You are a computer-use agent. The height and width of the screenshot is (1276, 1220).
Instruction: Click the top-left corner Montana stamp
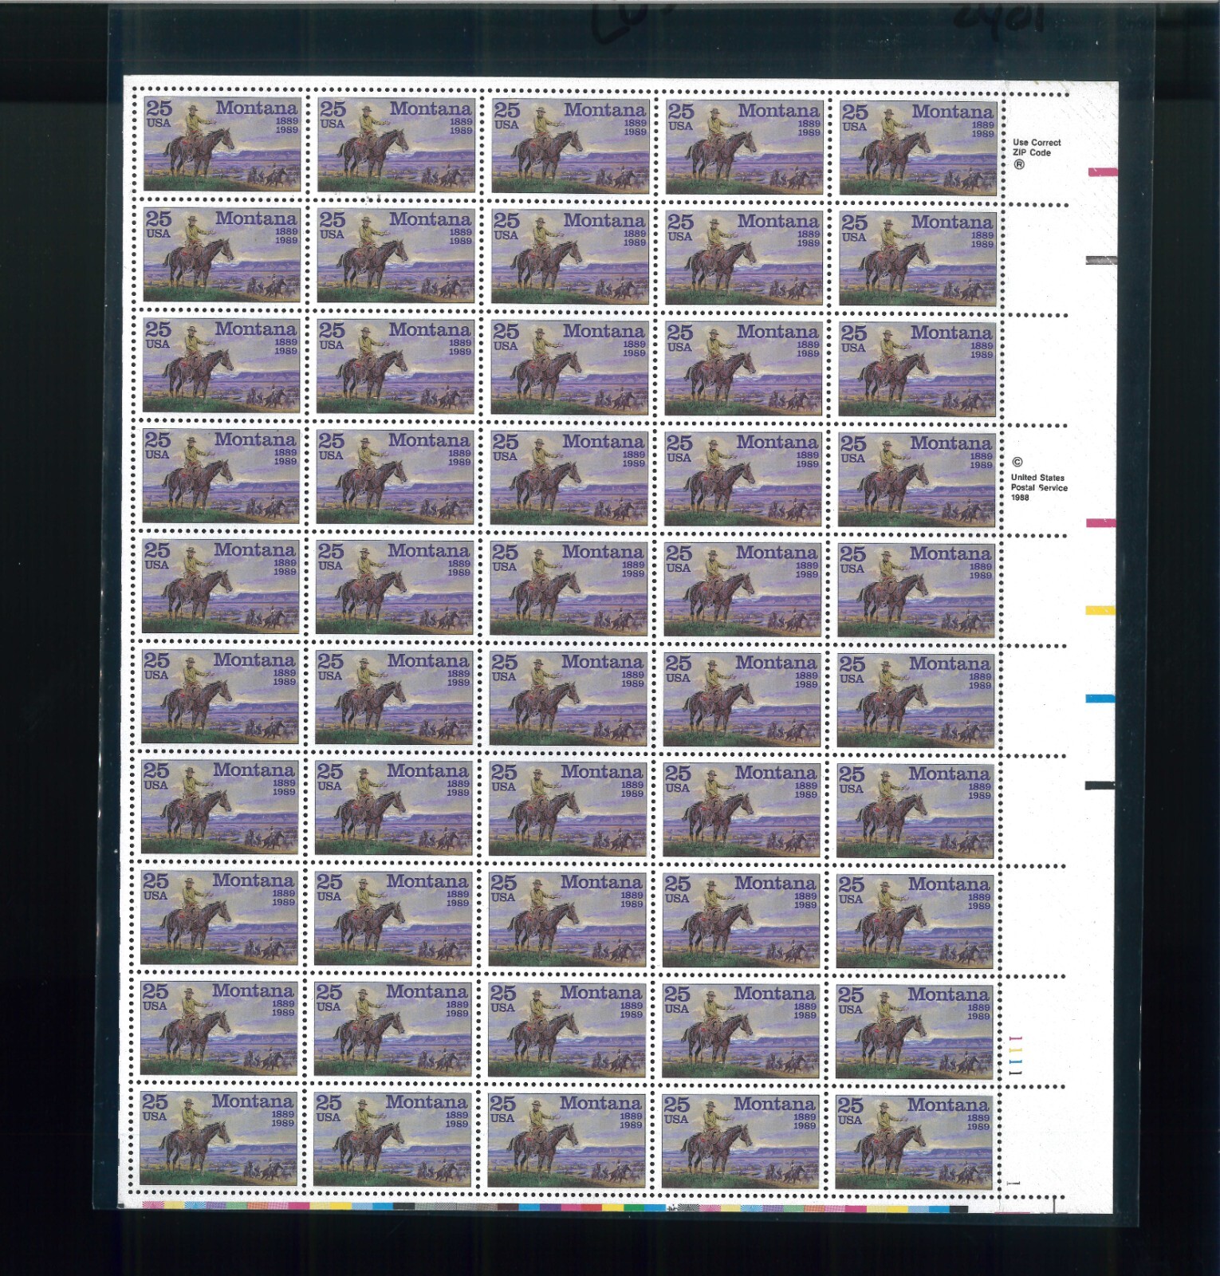click(x=222, y=144)
